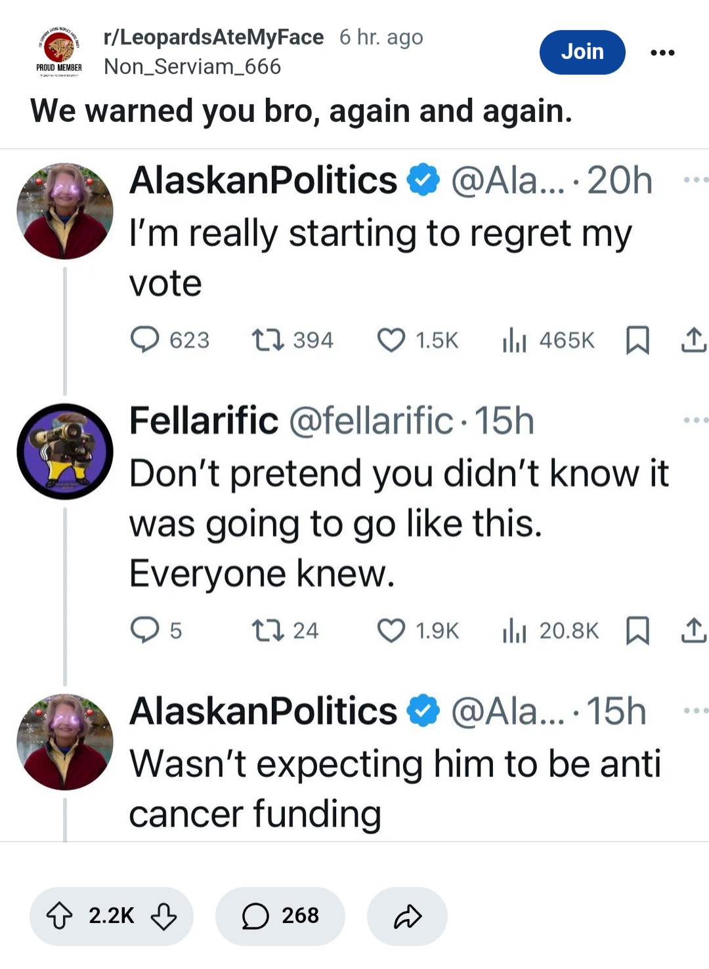This screenshot has height=969, width=709.
Task: Open the post overflow menu beside Join
Action: click(662, 52)
